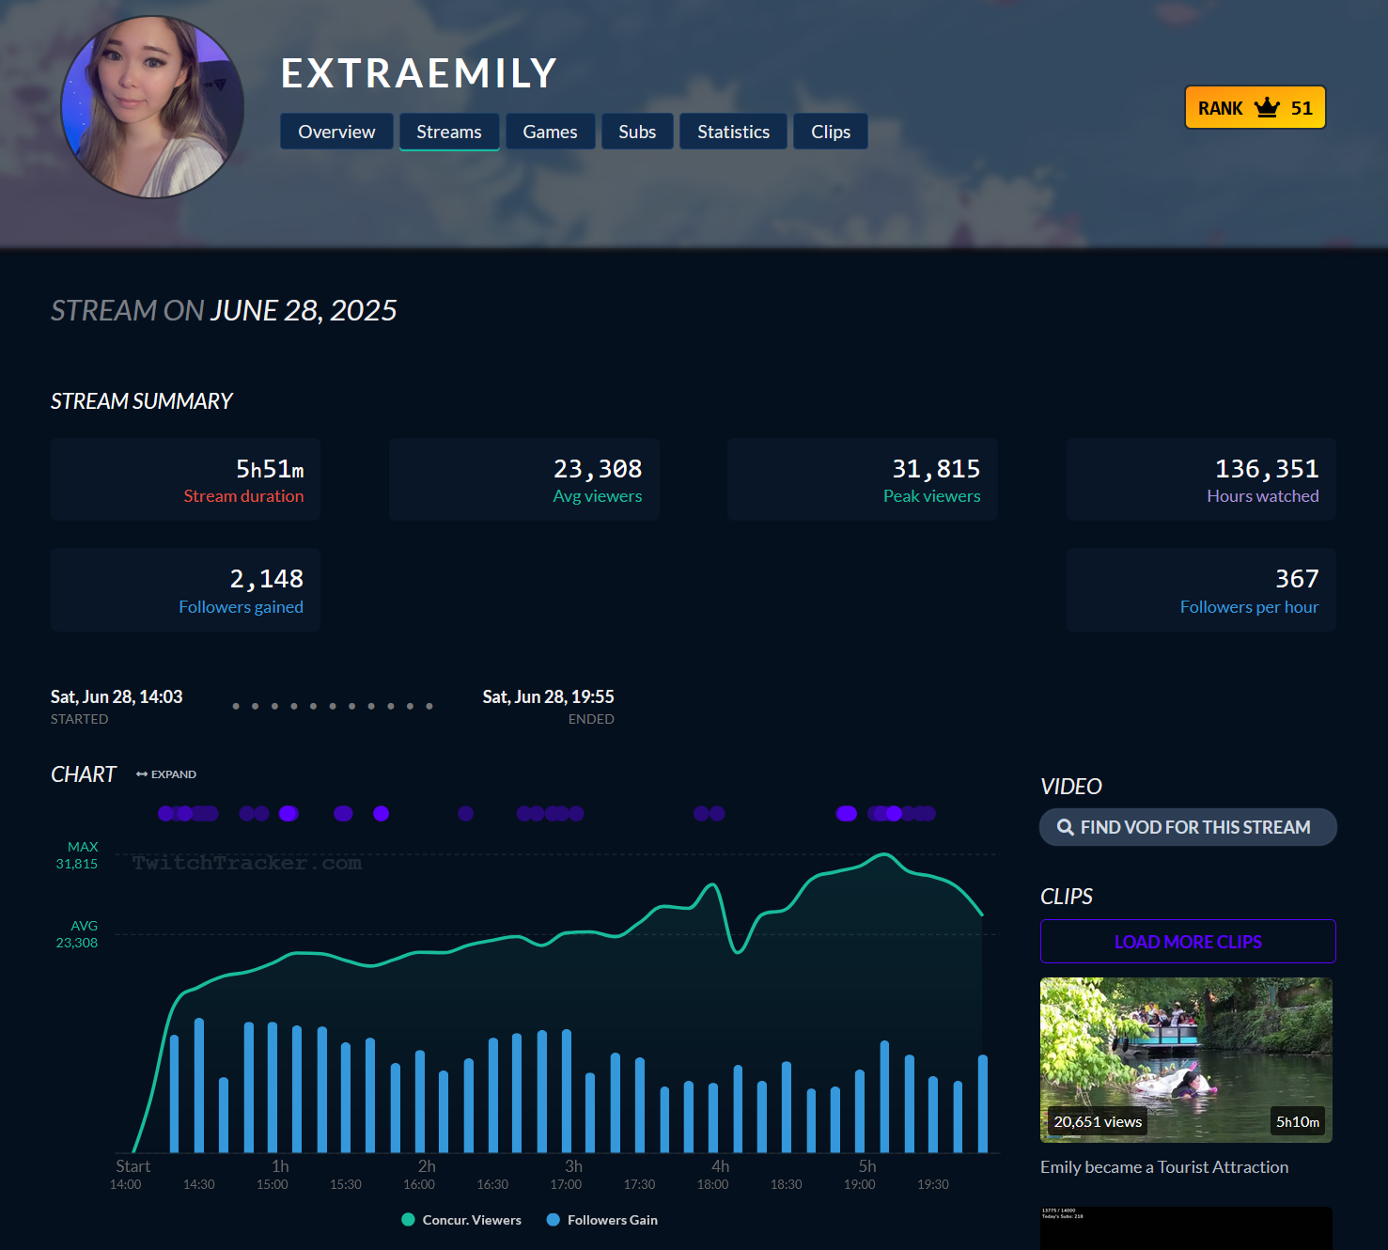The width and height of the screenshot is (1388, 1250).
Task: Open the Tourist Attraction clip thumbnail
Action: point(1186,1060)
